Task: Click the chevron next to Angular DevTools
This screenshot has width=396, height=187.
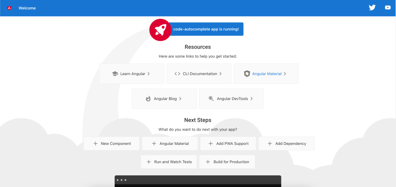Action: (252, 99)
